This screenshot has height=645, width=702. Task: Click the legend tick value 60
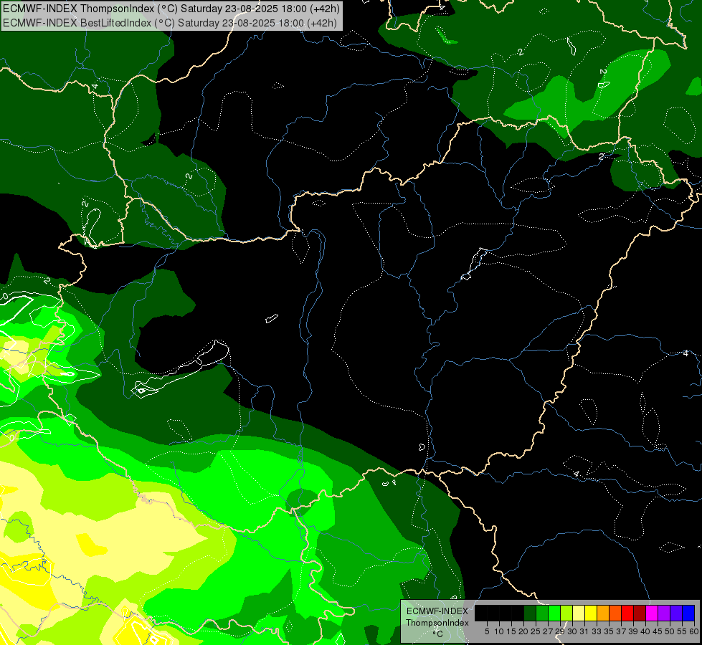(694, 631)
